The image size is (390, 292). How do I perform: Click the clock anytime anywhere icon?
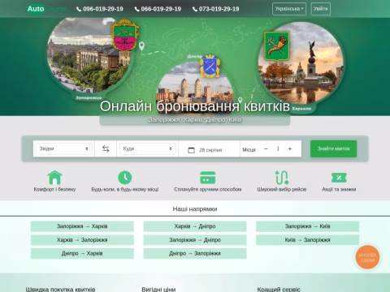click(125, 178)
